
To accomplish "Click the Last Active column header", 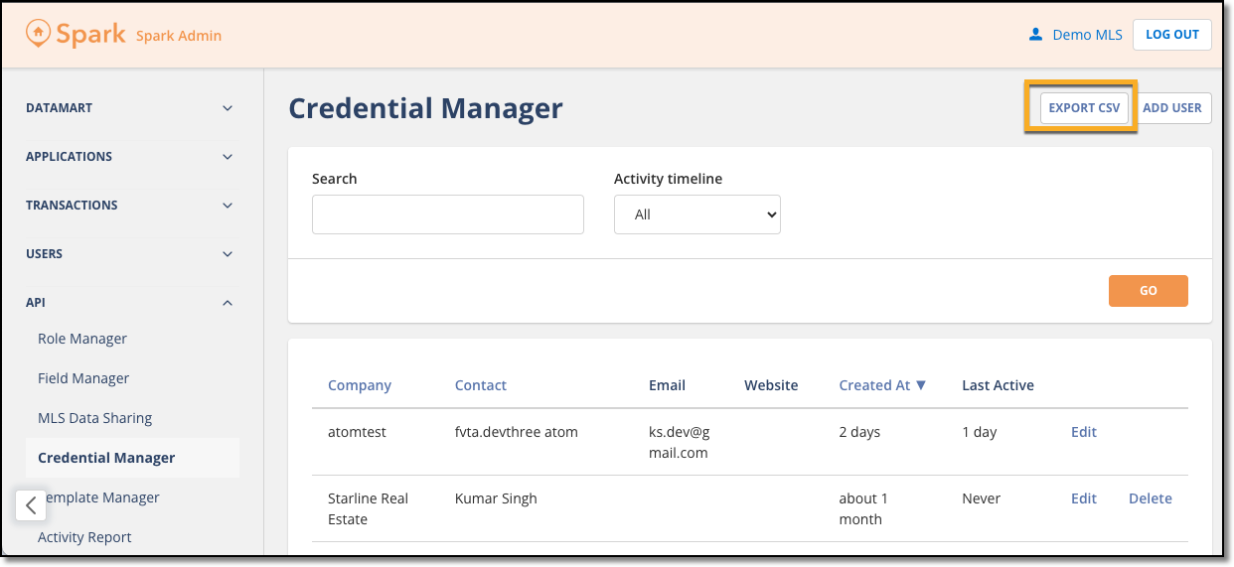I will pyautogui.click(x=998, y=385).
